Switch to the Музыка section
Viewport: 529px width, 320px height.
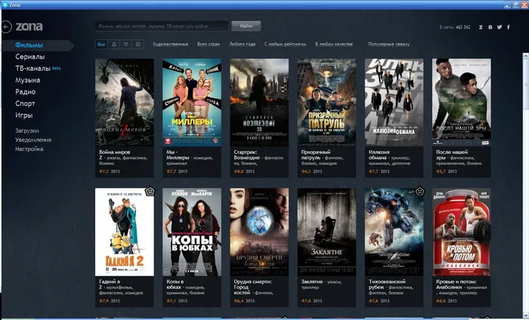[x=28, y=80]
